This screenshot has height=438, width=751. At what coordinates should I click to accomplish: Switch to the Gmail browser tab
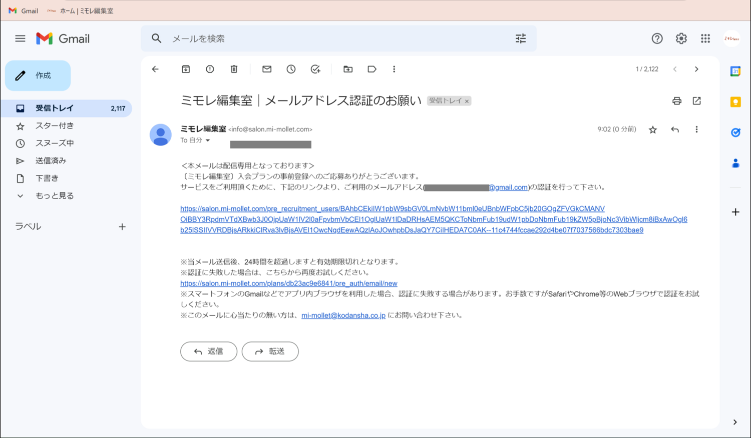click(24, 10)
